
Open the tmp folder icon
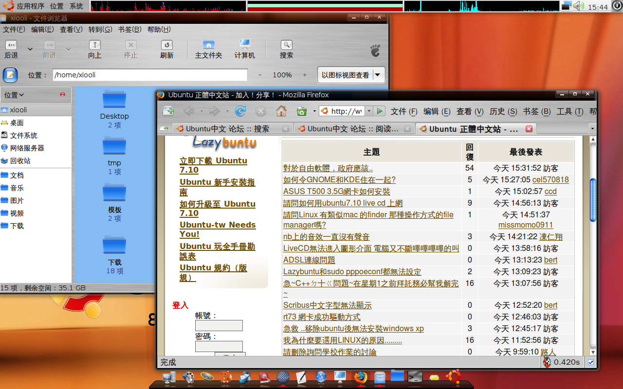[x=114, y=146]
